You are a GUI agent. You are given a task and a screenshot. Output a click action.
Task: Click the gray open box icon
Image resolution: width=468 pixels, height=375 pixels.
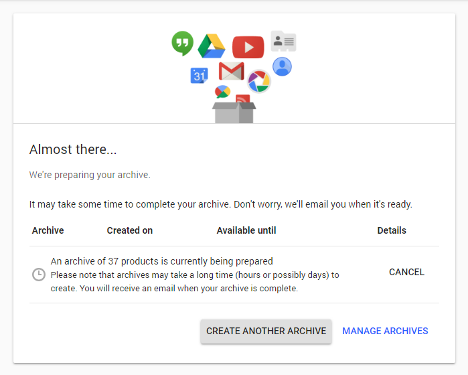point(234,113)
